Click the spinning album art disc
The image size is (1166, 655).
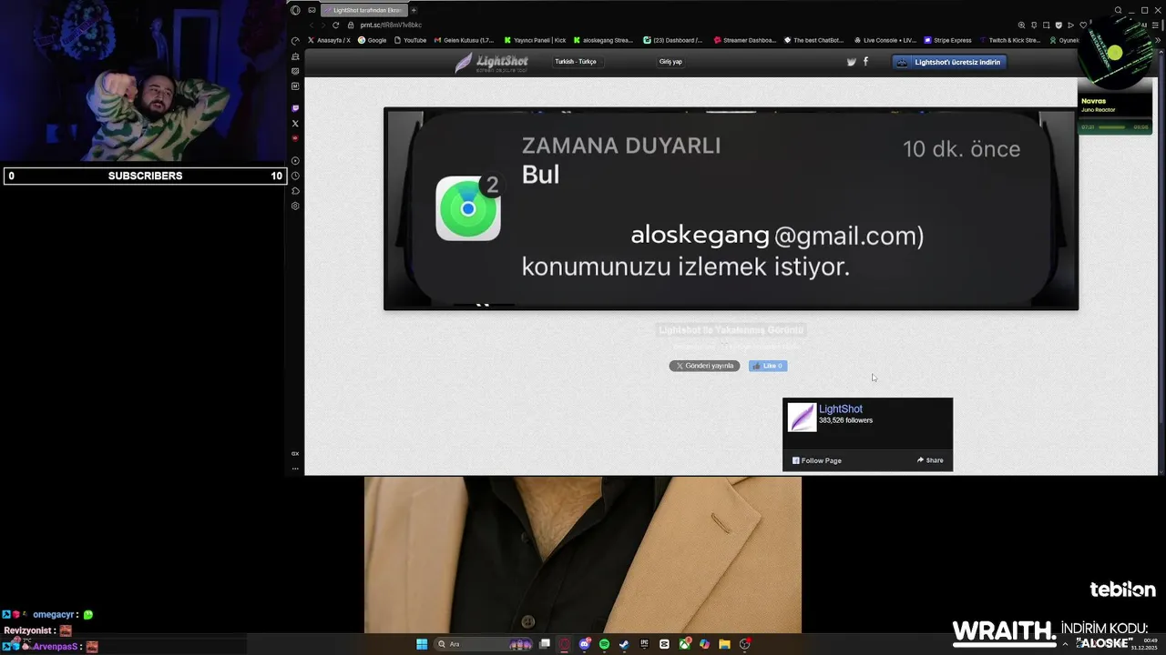(x=1115, y=53)
